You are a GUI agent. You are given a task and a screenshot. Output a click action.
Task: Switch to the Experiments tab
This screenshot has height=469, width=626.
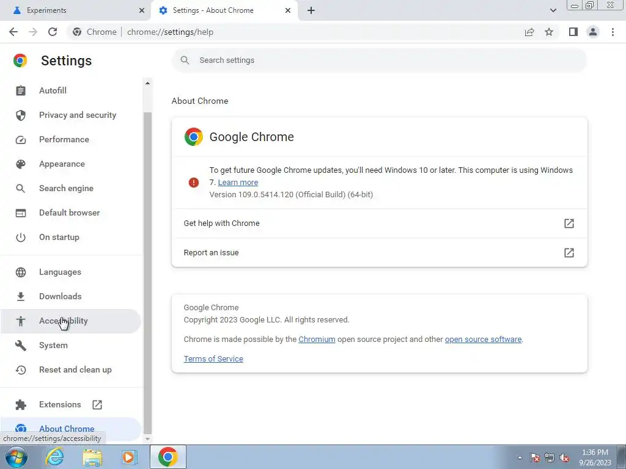coord(75,10)
